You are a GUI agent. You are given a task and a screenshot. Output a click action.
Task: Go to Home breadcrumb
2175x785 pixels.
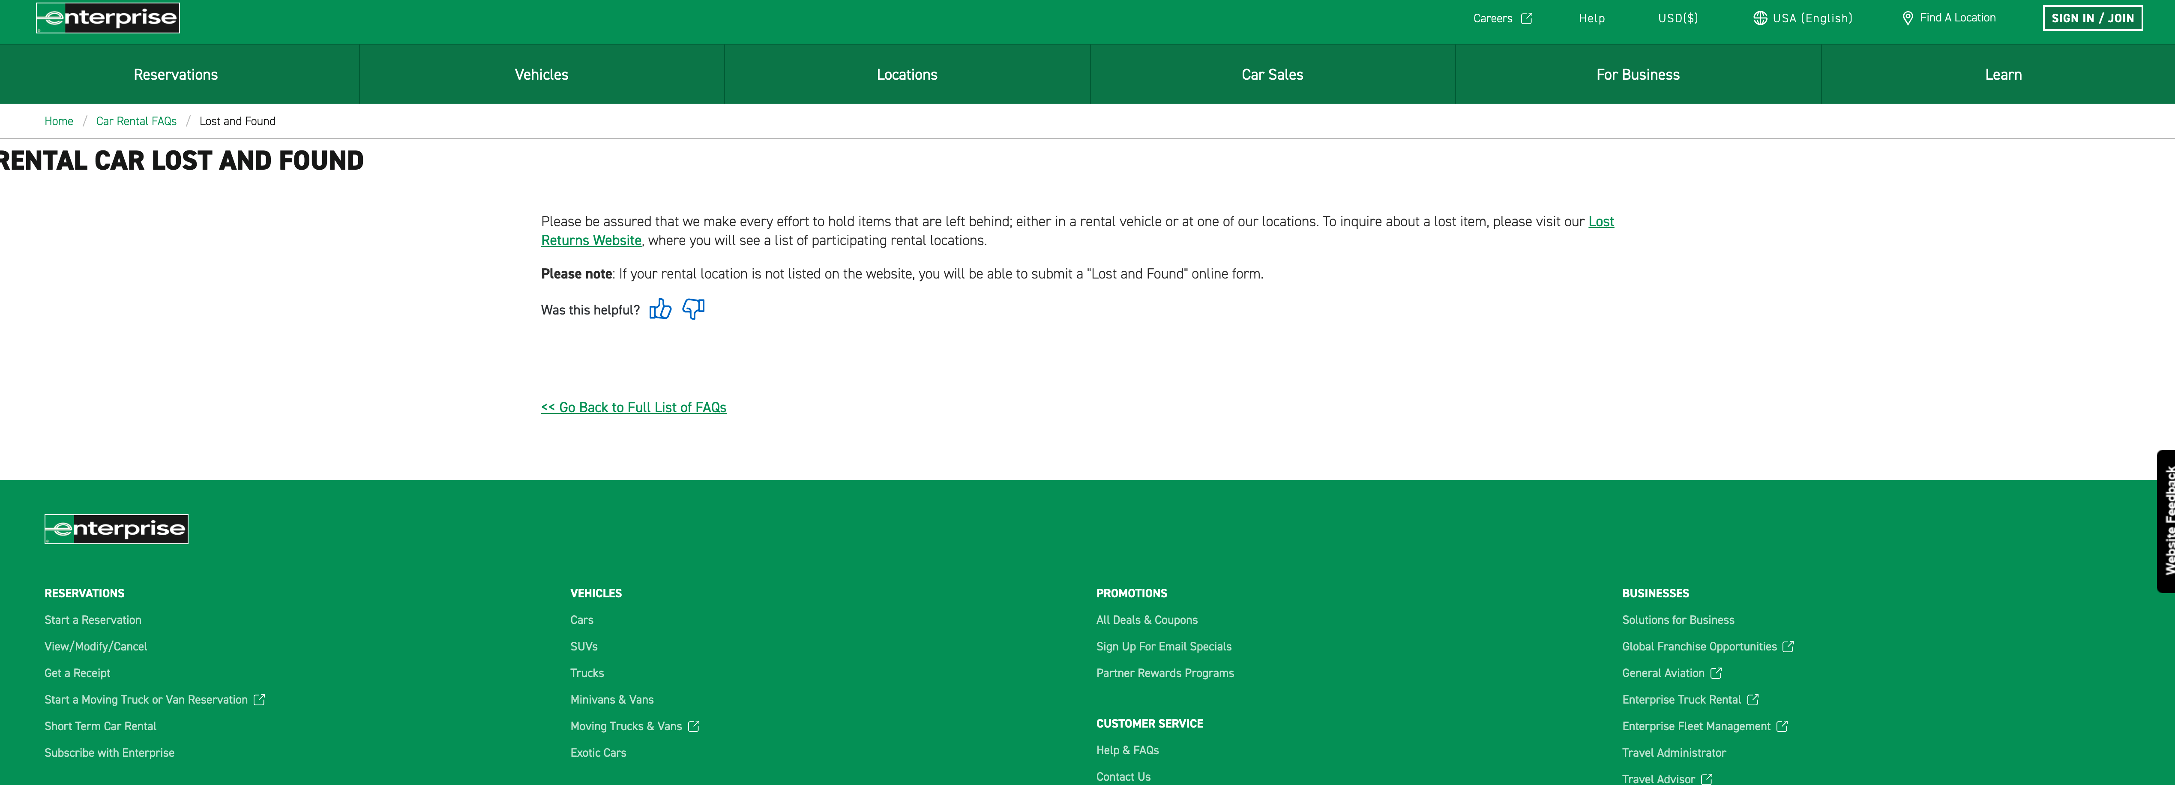coord(58,121)
